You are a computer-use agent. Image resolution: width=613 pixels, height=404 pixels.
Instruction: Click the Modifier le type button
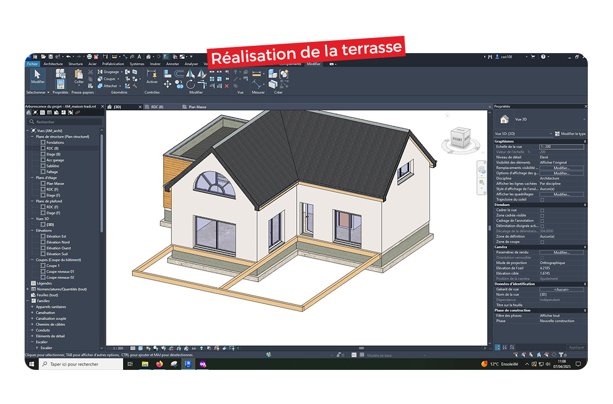pos(571,134)
